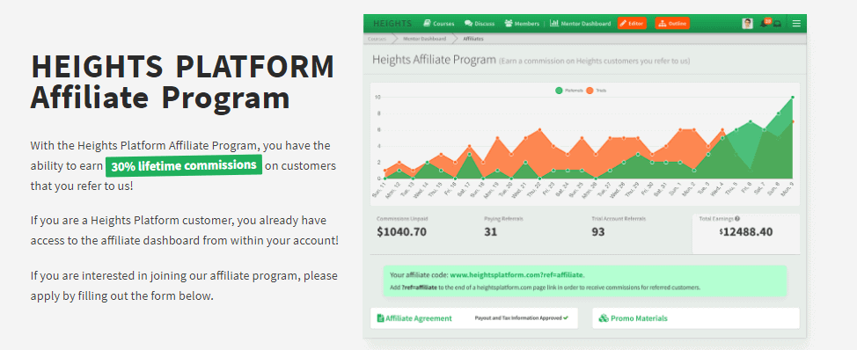Select the Affiliates breadcrumb item

click(x=472, y=39)
